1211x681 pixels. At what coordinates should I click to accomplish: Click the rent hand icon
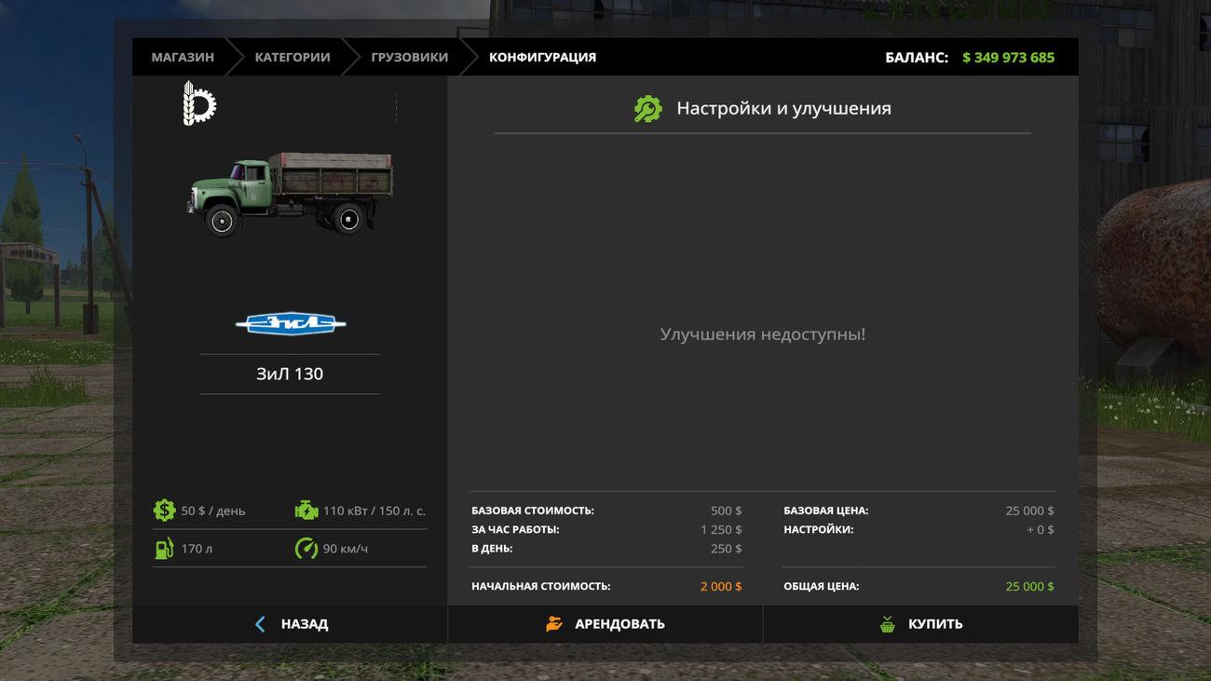tap(554, 624)
